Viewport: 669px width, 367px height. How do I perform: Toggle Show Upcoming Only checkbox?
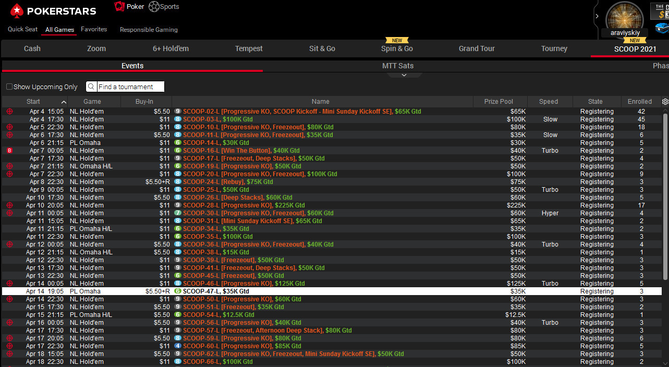(x=9, y=87)
